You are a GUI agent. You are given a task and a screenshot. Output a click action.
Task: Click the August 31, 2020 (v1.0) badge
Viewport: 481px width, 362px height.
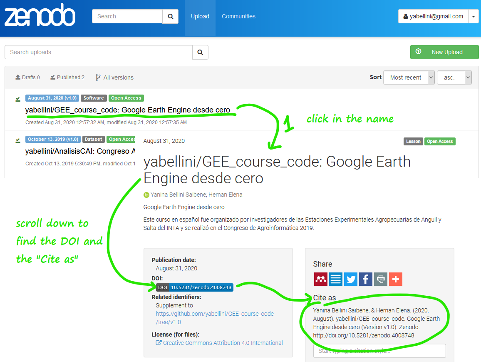point(52,98)
